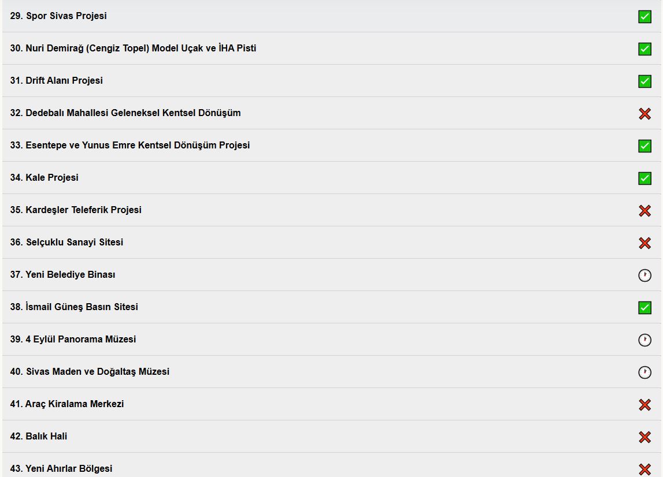The width and height of the screenshot is (663, 477).
Task: Click the clock icon for Yeni Belediye Binası
Action: 645,275
